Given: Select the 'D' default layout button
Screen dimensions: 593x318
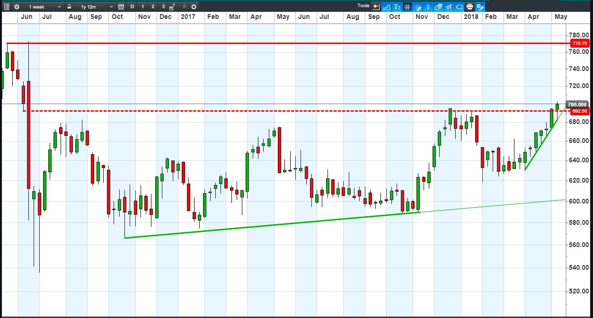Looking at the screenshot, I should click(132, 7).
